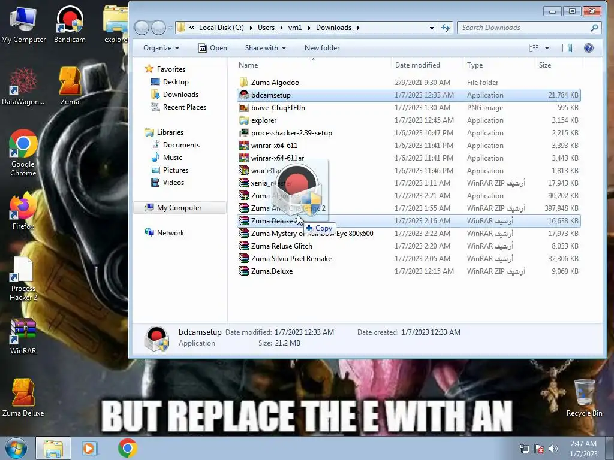Select winrar-x64-611 file
This screenshot has width=614, height=460.
(409, 145)
